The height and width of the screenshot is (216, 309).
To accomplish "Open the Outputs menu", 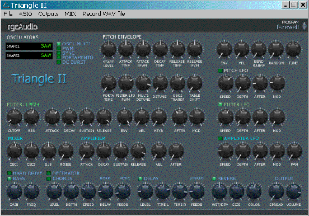I will tap(48, 14).
